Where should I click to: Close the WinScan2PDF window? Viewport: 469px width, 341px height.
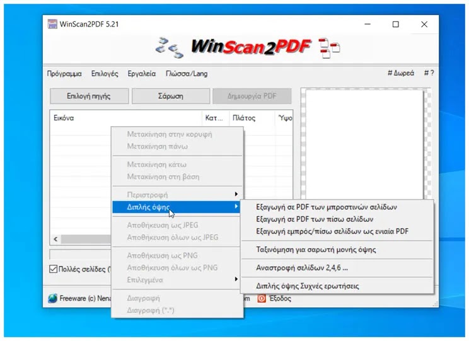click(424, 24)
